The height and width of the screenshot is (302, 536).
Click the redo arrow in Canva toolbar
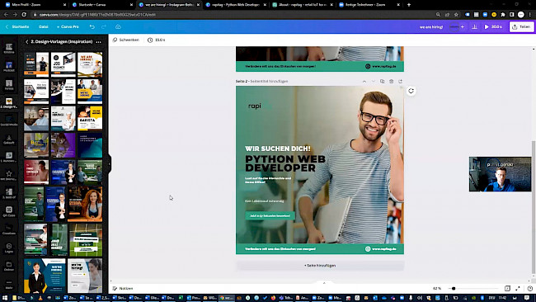click(x=104, y=26)
